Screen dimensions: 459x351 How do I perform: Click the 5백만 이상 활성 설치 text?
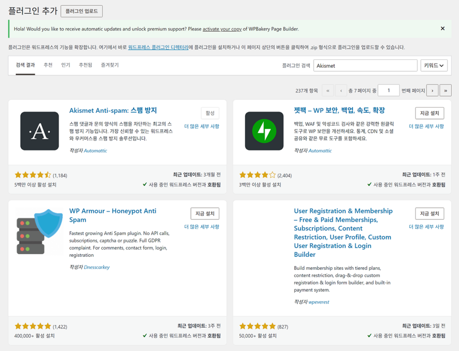coord(35,185)
